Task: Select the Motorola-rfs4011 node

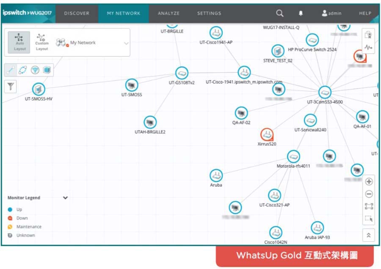Action: click(x=293, y=156)
